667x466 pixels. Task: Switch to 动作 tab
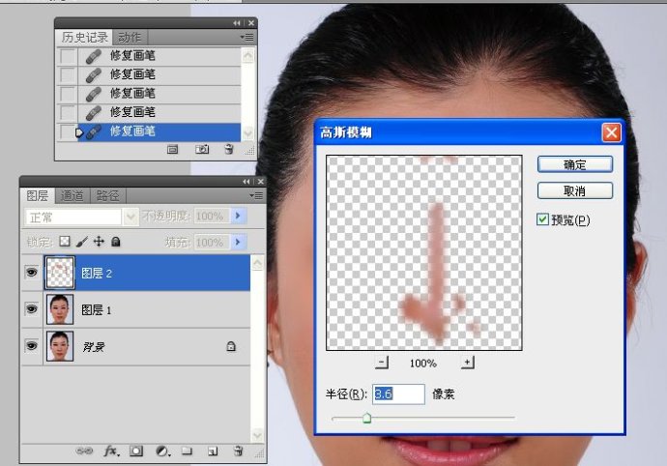coord(130,38)
